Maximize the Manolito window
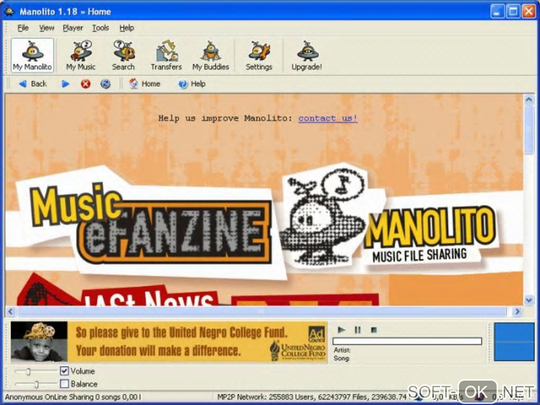 [513, 12]
